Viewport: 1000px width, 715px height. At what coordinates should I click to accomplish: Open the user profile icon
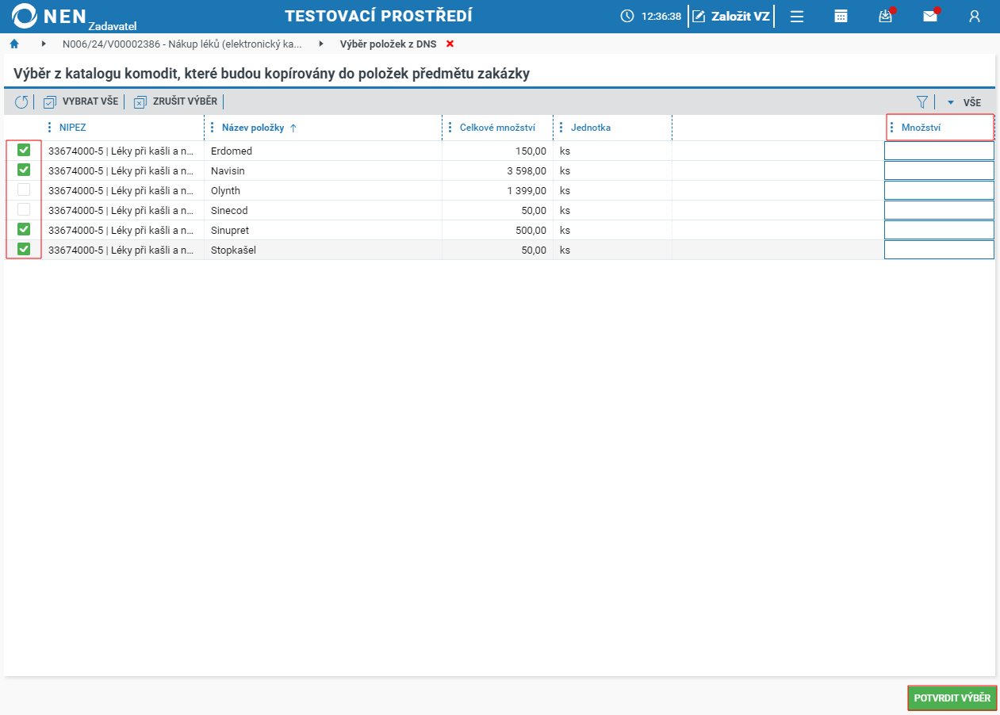pos(975,16)
